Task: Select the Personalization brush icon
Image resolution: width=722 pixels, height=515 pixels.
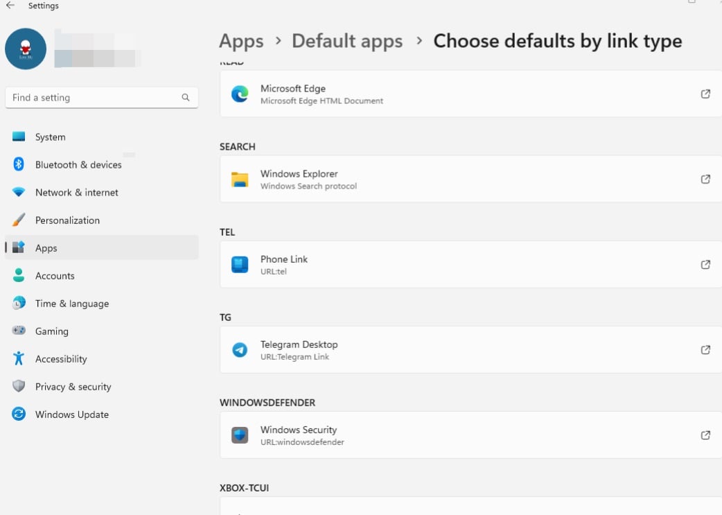Action: coord(19,220)
